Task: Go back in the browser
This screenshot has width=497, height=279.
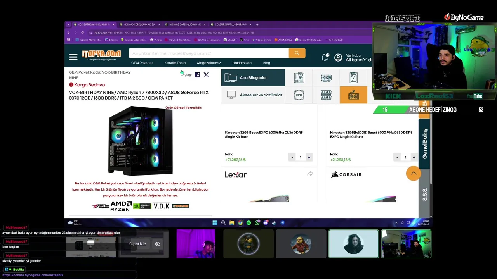Action: point(69,33)
